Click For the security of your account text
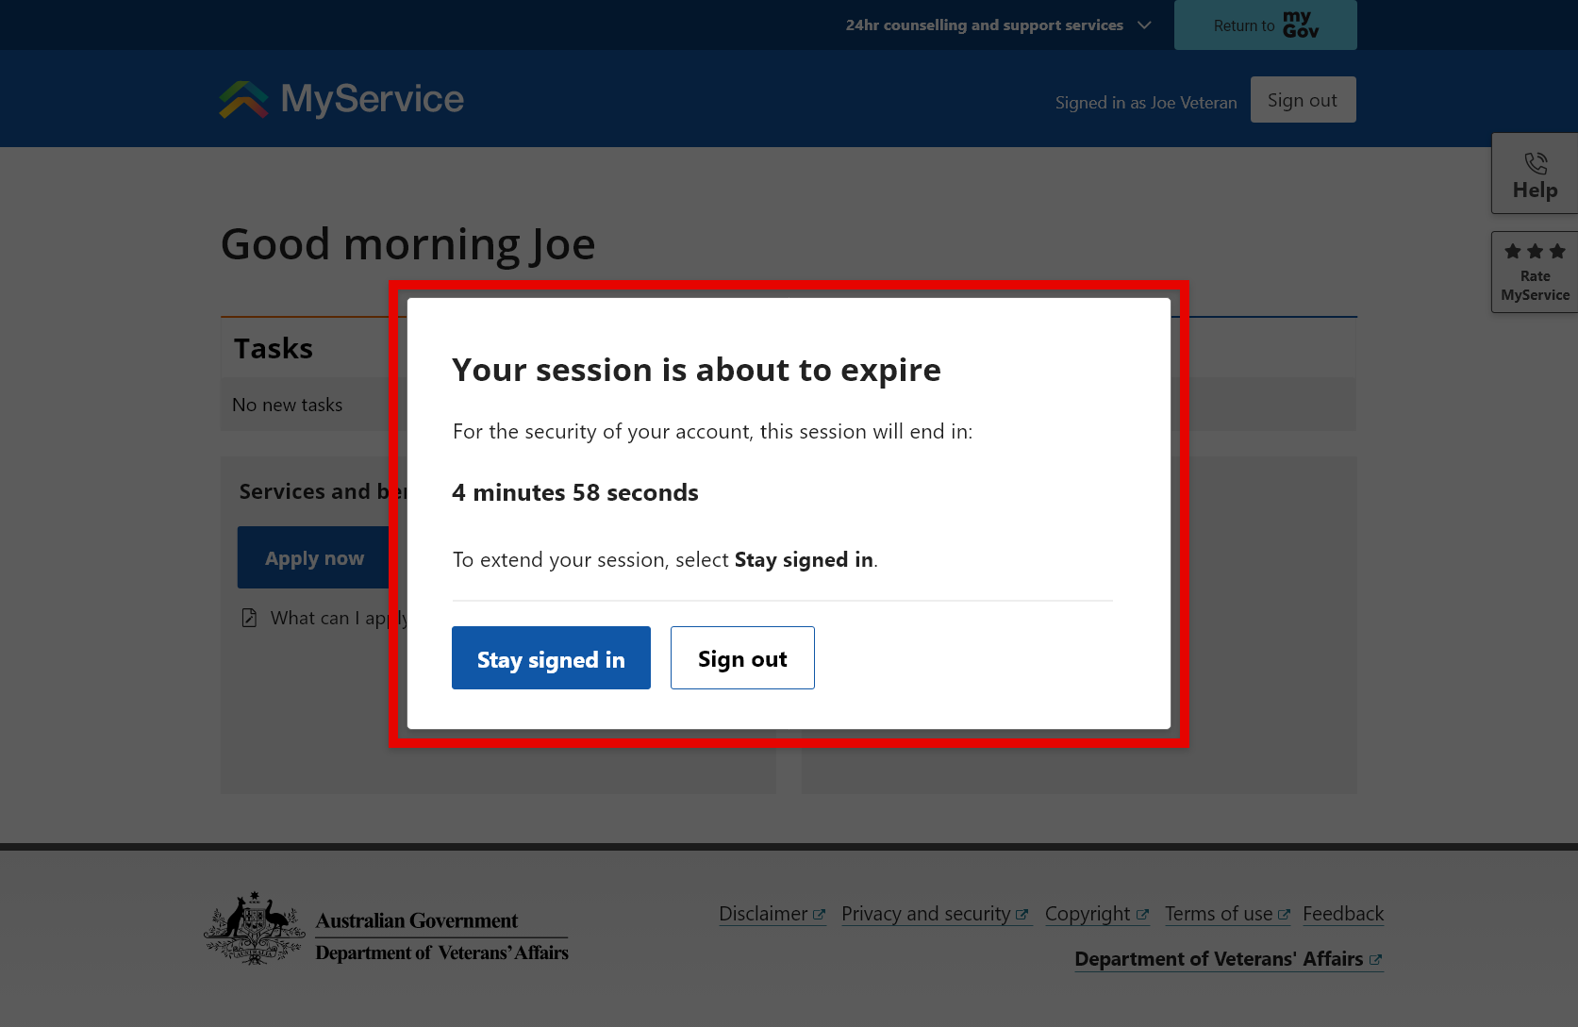The width and height of the screenshot is (1578, 1027). [x=712, y=432]
